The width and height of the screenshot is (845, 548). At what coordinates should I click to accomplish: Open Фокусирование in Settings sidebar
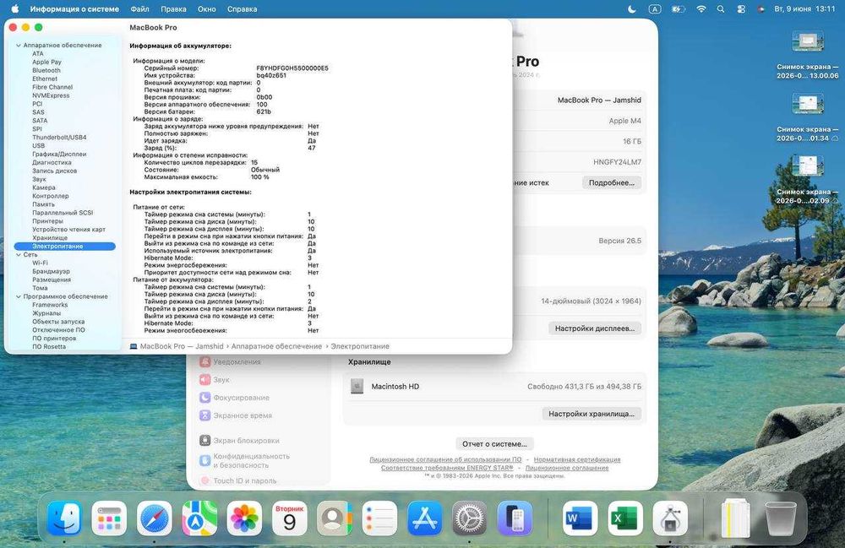234,397
